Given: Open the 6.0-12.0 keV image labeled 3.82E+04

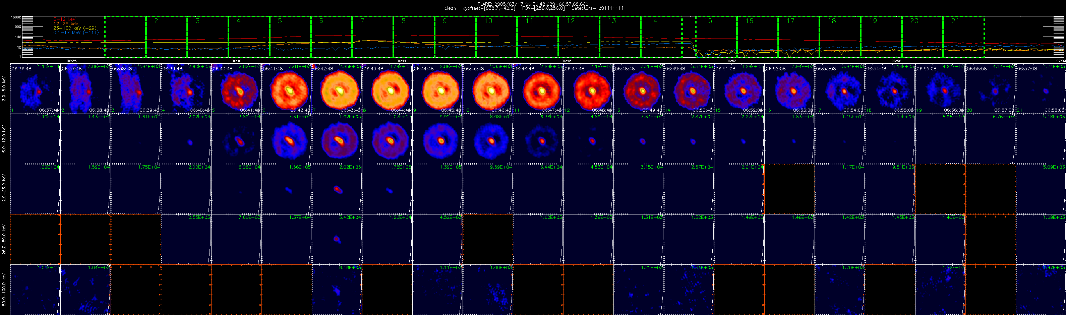Looking at the screenshot, I should (236, 139).
